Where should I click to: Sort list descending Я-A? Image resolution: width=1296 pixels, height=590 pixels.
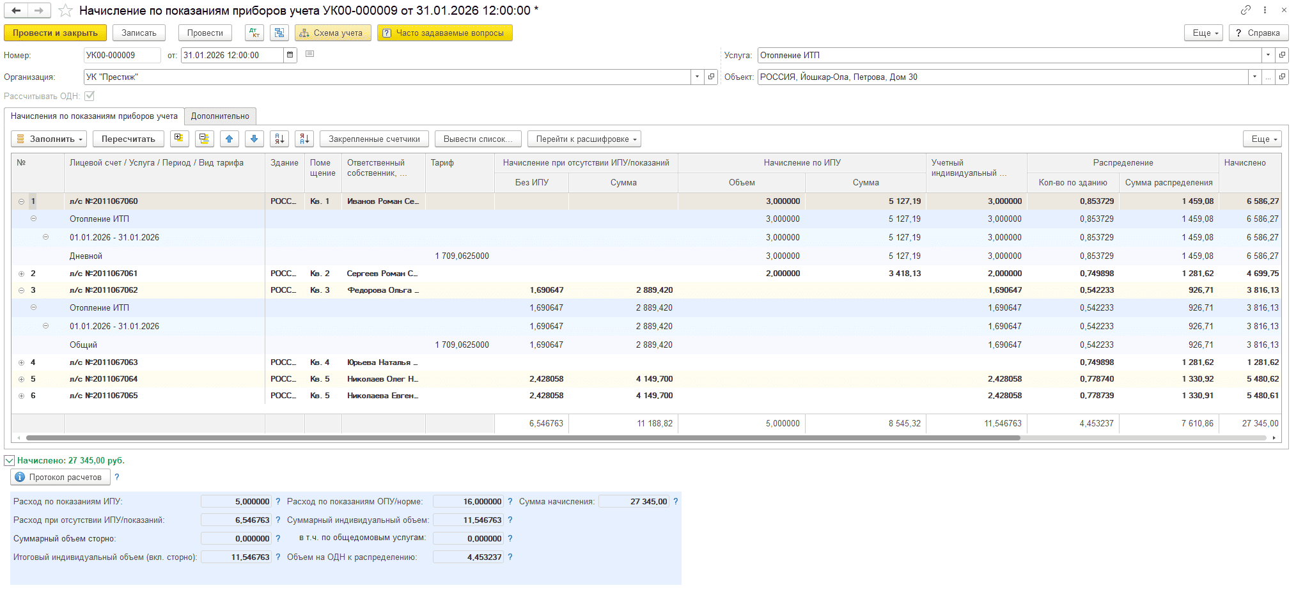(304, 139)
